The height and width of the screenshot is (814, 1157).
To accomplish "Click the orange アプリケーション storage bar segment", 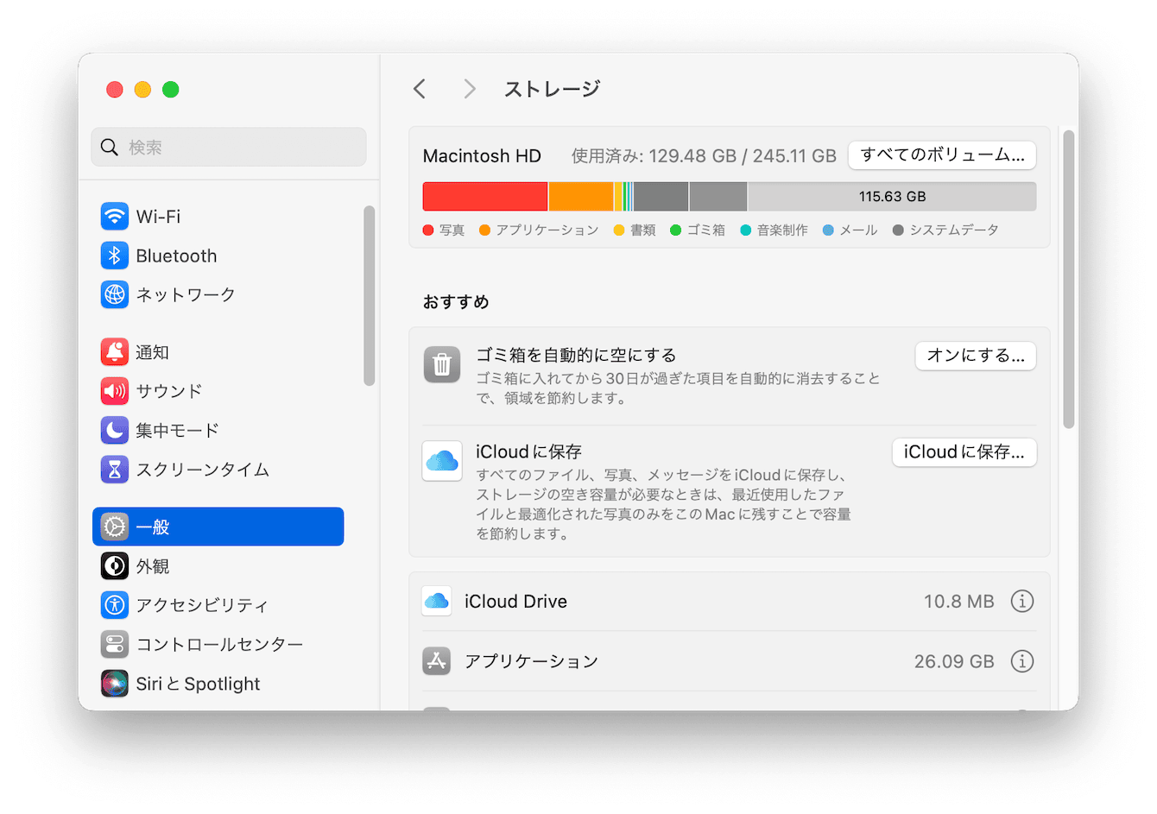I will (581, 197).
